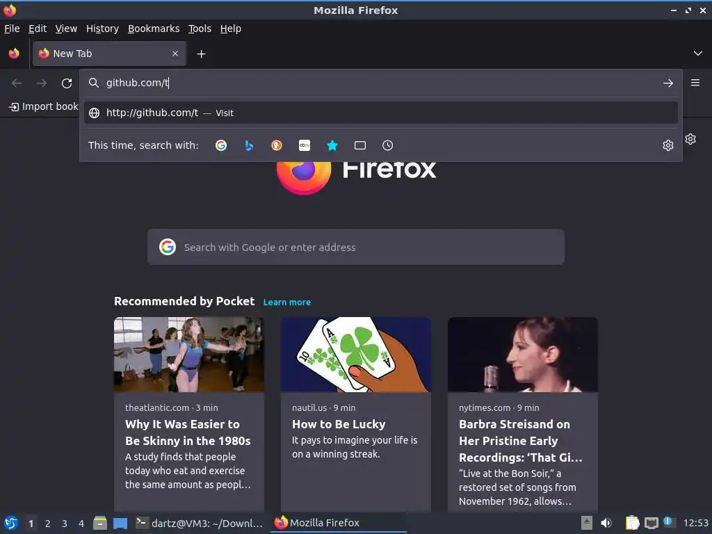Search this time with Bing icon
712x534 pixels.
[249, 145]
